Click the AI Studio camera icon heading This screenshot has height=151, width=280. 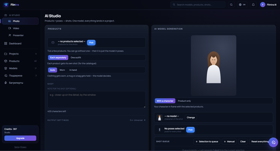point(6,15)
